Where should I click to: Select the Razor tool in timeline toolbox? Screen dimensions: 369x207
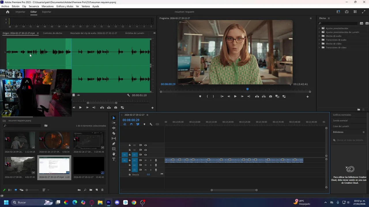[x=114, y=133]
